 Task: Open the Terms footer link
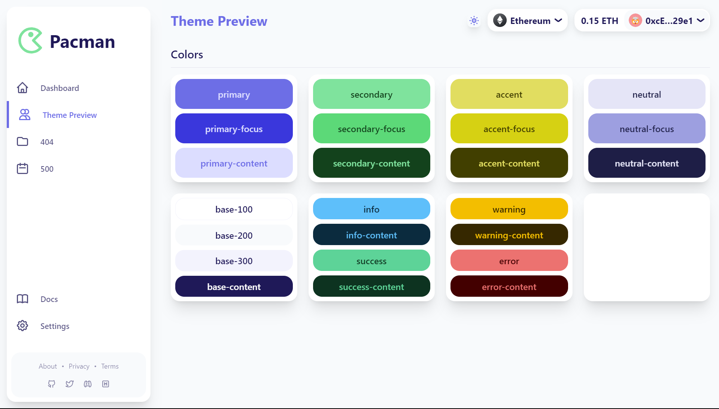point(110,366)
